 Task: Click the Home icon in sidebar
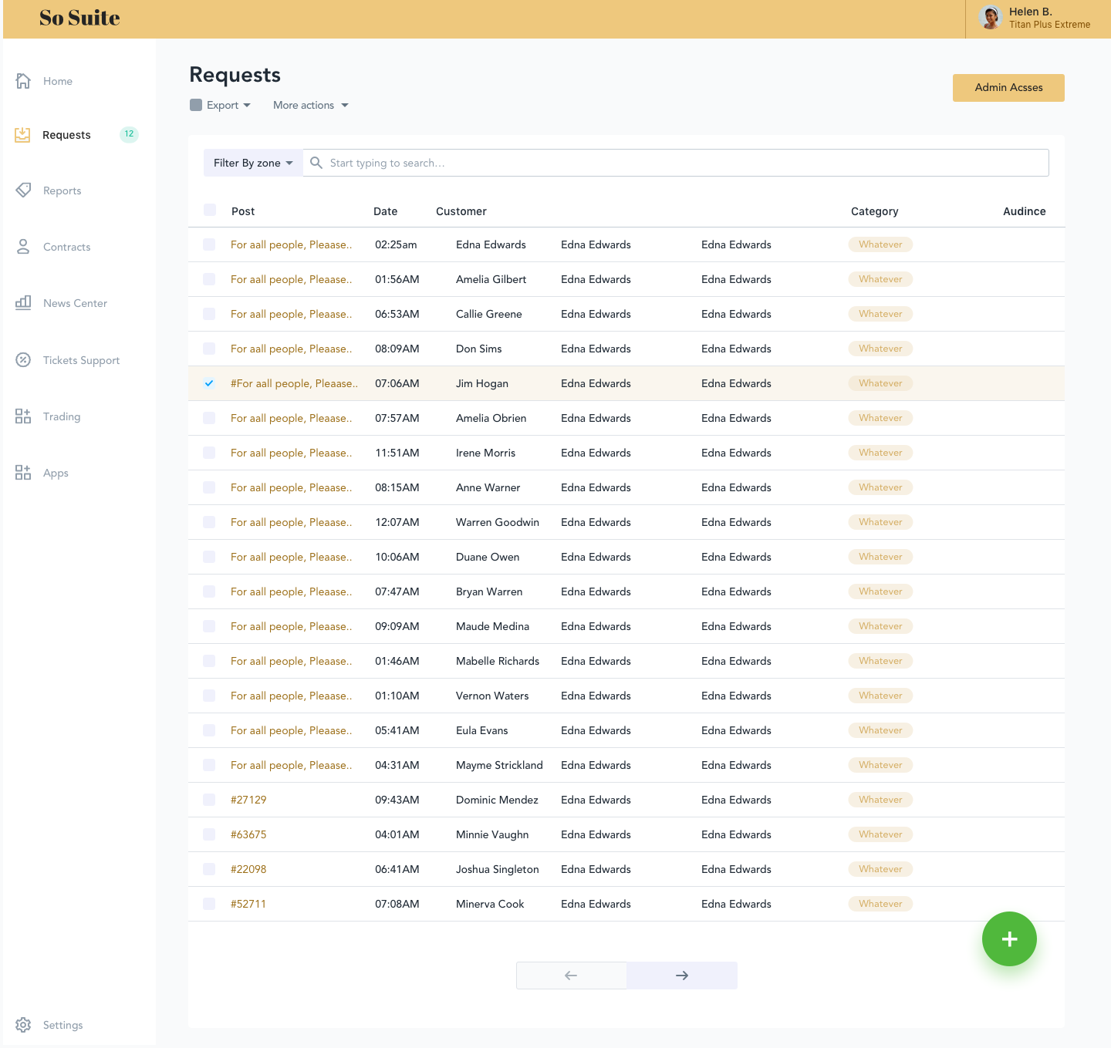[x=23, y=81]
